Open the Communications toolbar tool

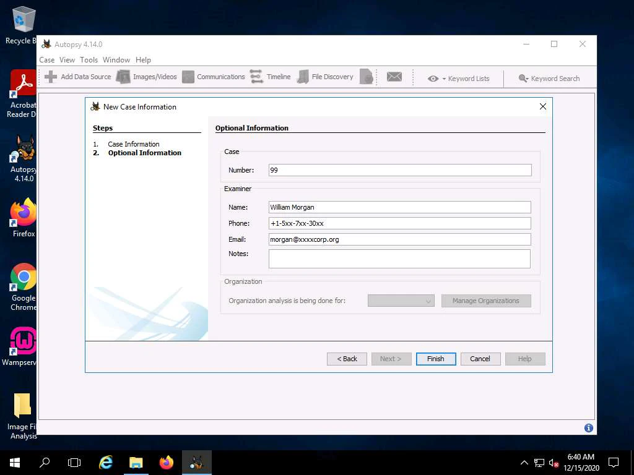click(214, 77)
